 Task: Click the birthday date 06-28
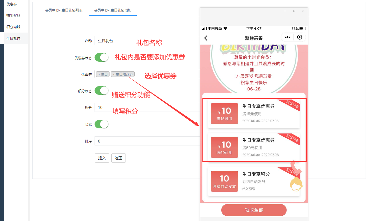click(254, 89)
